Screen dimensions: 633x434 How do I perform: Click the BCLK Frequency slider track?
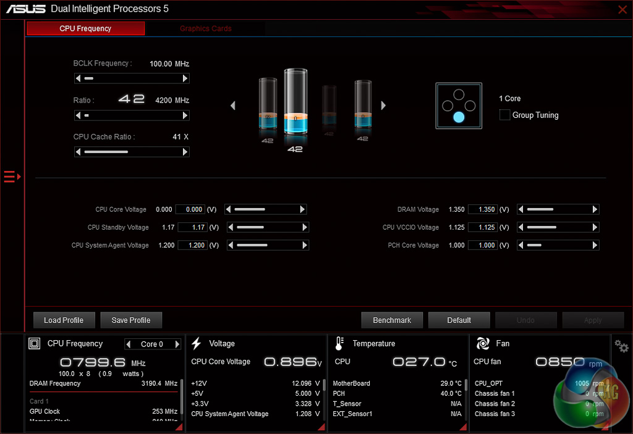tap(132, 78)
